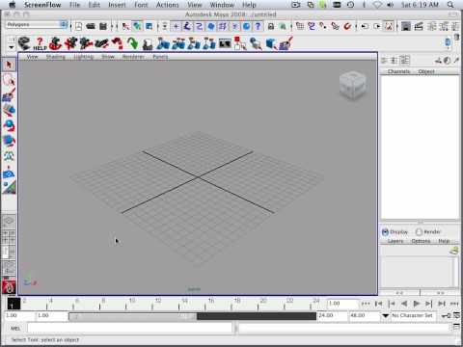The height and width of the screenshot is (347, 463).
Task: Open the No Character Set dropdown arrow
Action: pyautogui.click(x=385, y=316)
